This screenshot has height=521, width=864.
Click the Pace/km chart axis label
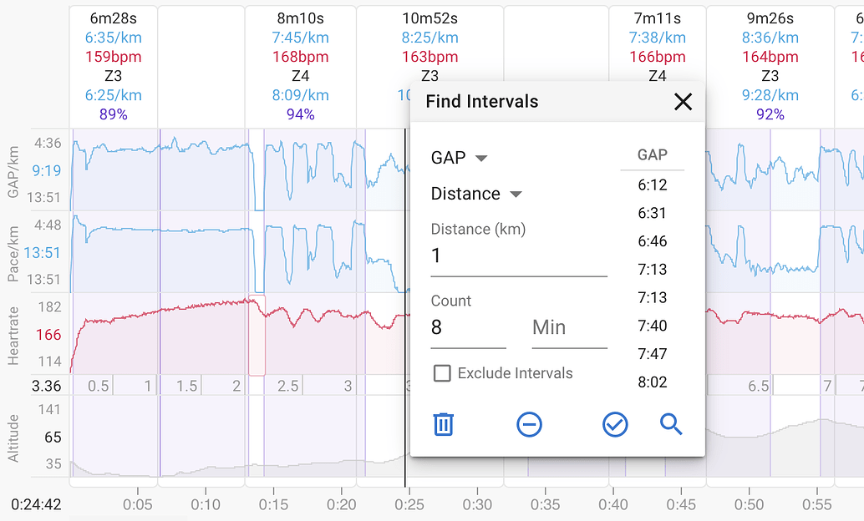pos(13,253)
